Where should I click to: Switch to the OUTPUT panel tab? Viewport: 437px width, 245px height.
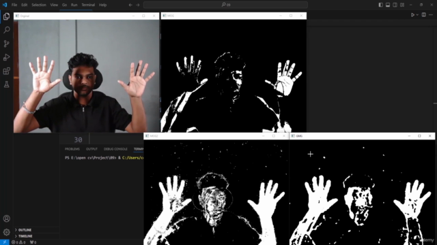91,149
